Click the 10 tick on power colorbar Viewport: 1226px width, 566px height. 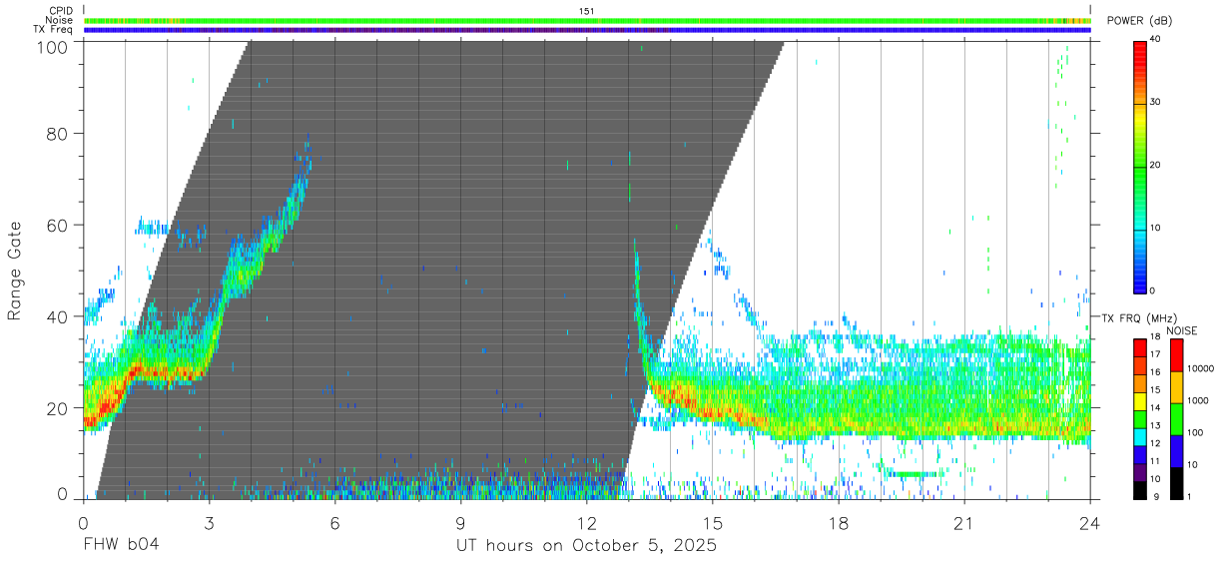click(x=1156, y=228)
